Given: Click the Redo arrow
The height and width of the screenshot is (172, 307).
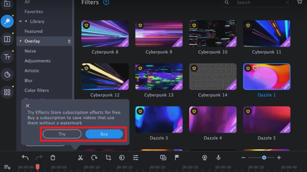Looking at the screenshot, I should pos(39,158).
